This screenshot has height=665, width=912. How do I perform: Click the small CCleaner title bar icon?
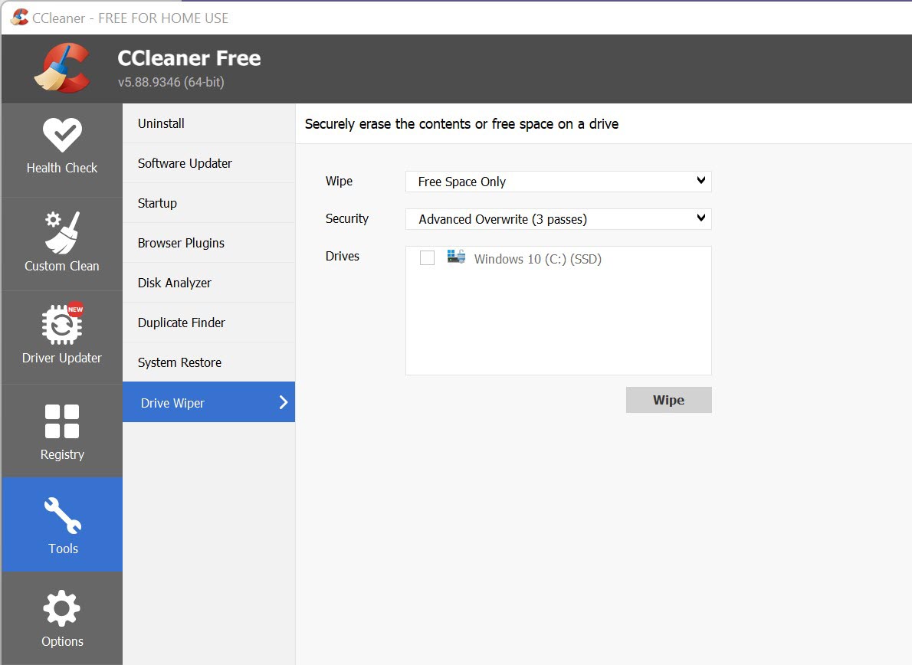[x=19, y=18]
